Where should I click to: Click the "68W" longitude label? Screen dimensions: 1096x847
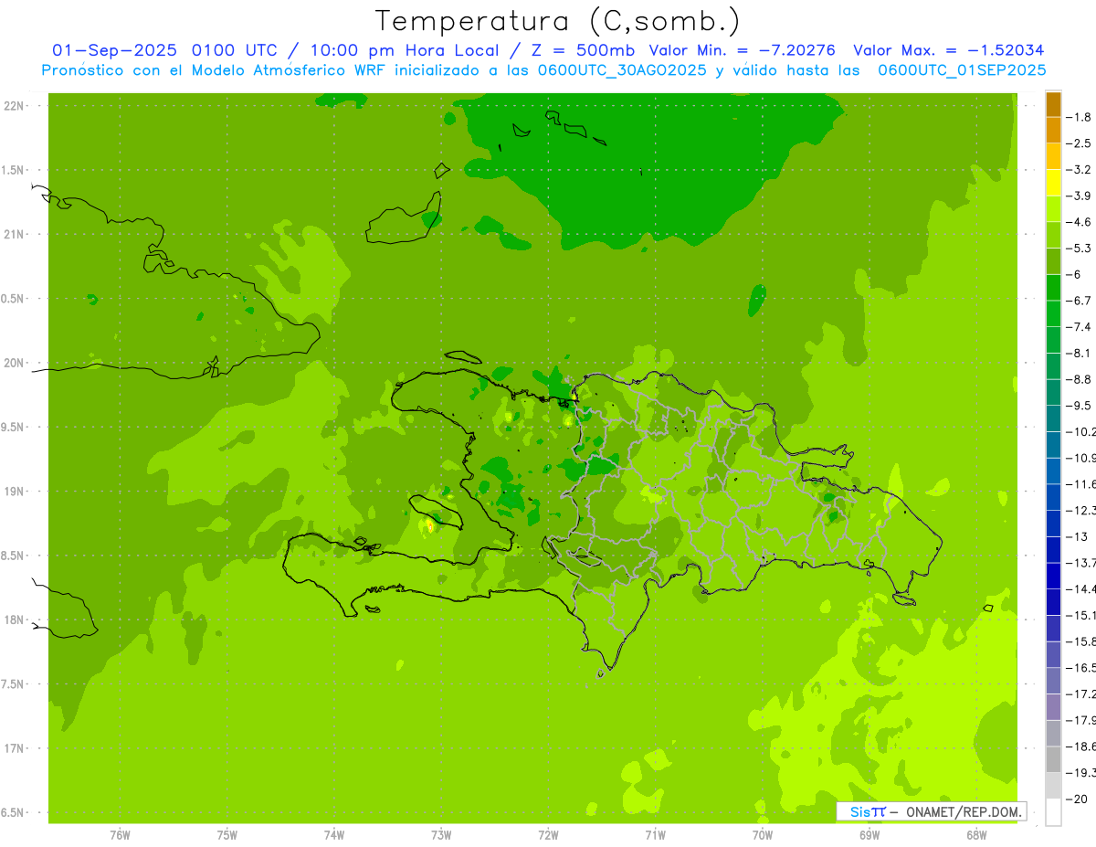[x=976, y=835]
